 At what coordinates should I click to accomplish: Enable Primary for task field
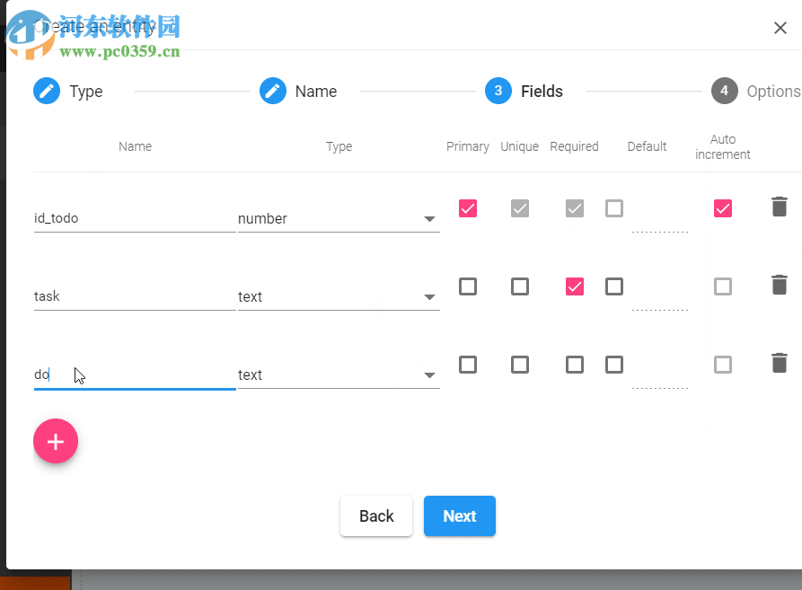(x=468, y=286)
